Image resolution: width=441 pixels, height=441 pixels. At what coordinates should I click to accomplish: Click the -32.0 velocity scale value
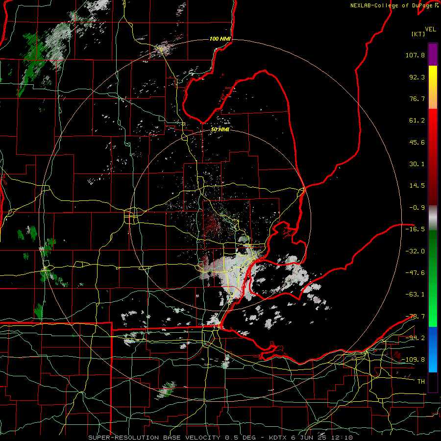point(415,251)
